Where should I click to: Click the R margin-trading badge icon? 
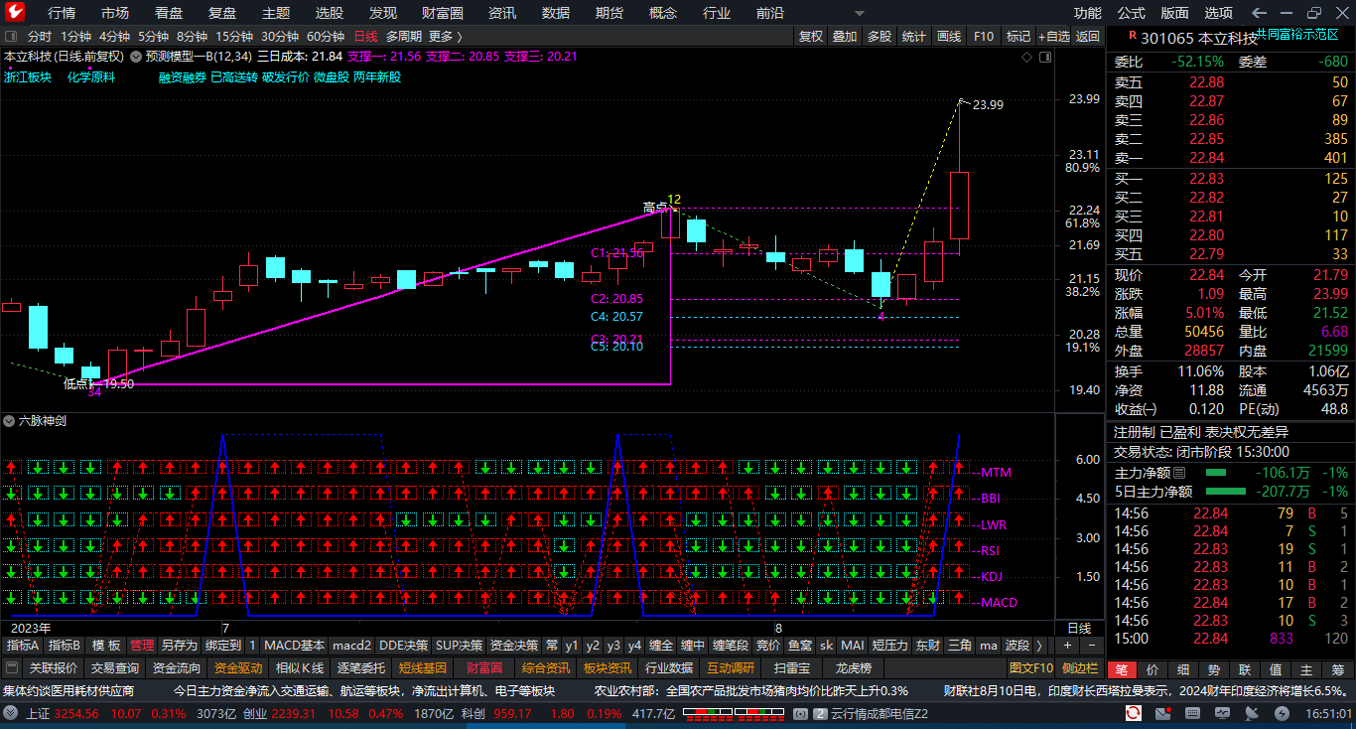click(x=1132, y=37)
